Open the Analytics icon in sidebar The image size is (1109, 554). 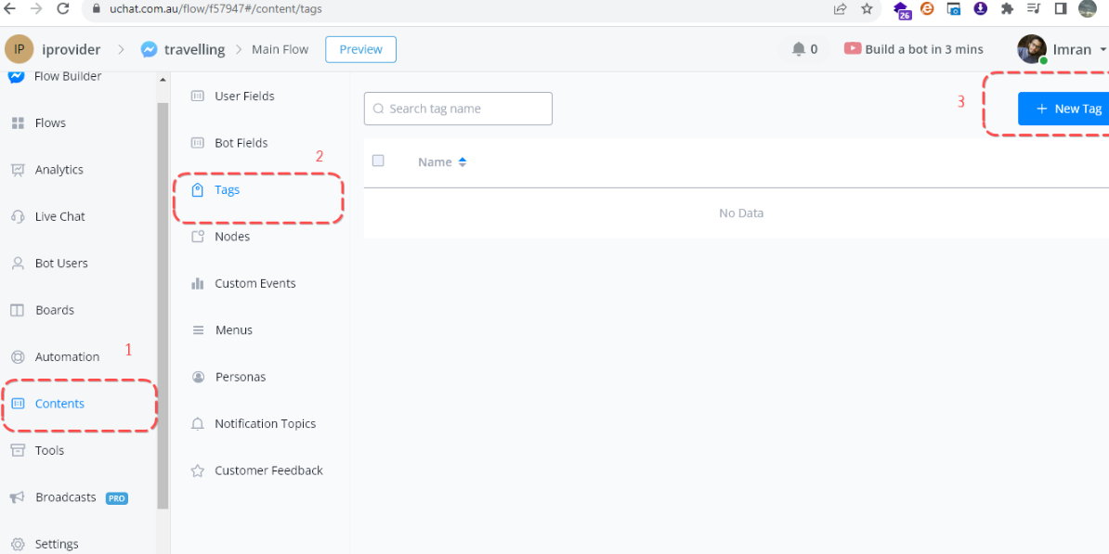(18, 170)
